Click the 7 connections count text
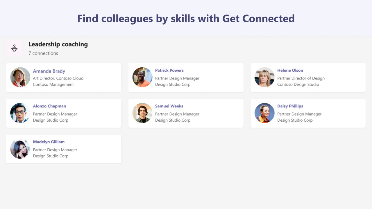The image size is (372, 209). click(x=43, y=53)
